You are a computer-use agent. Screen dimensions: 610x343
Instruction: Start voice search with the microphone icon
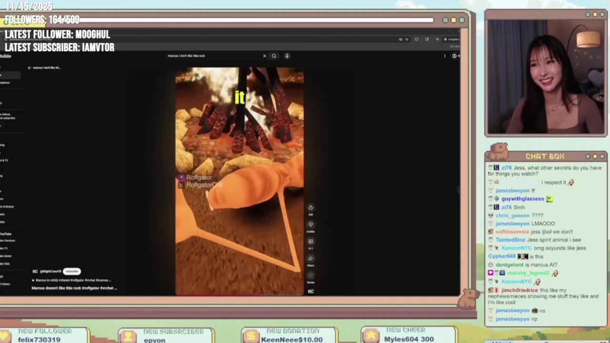[287, 56]
